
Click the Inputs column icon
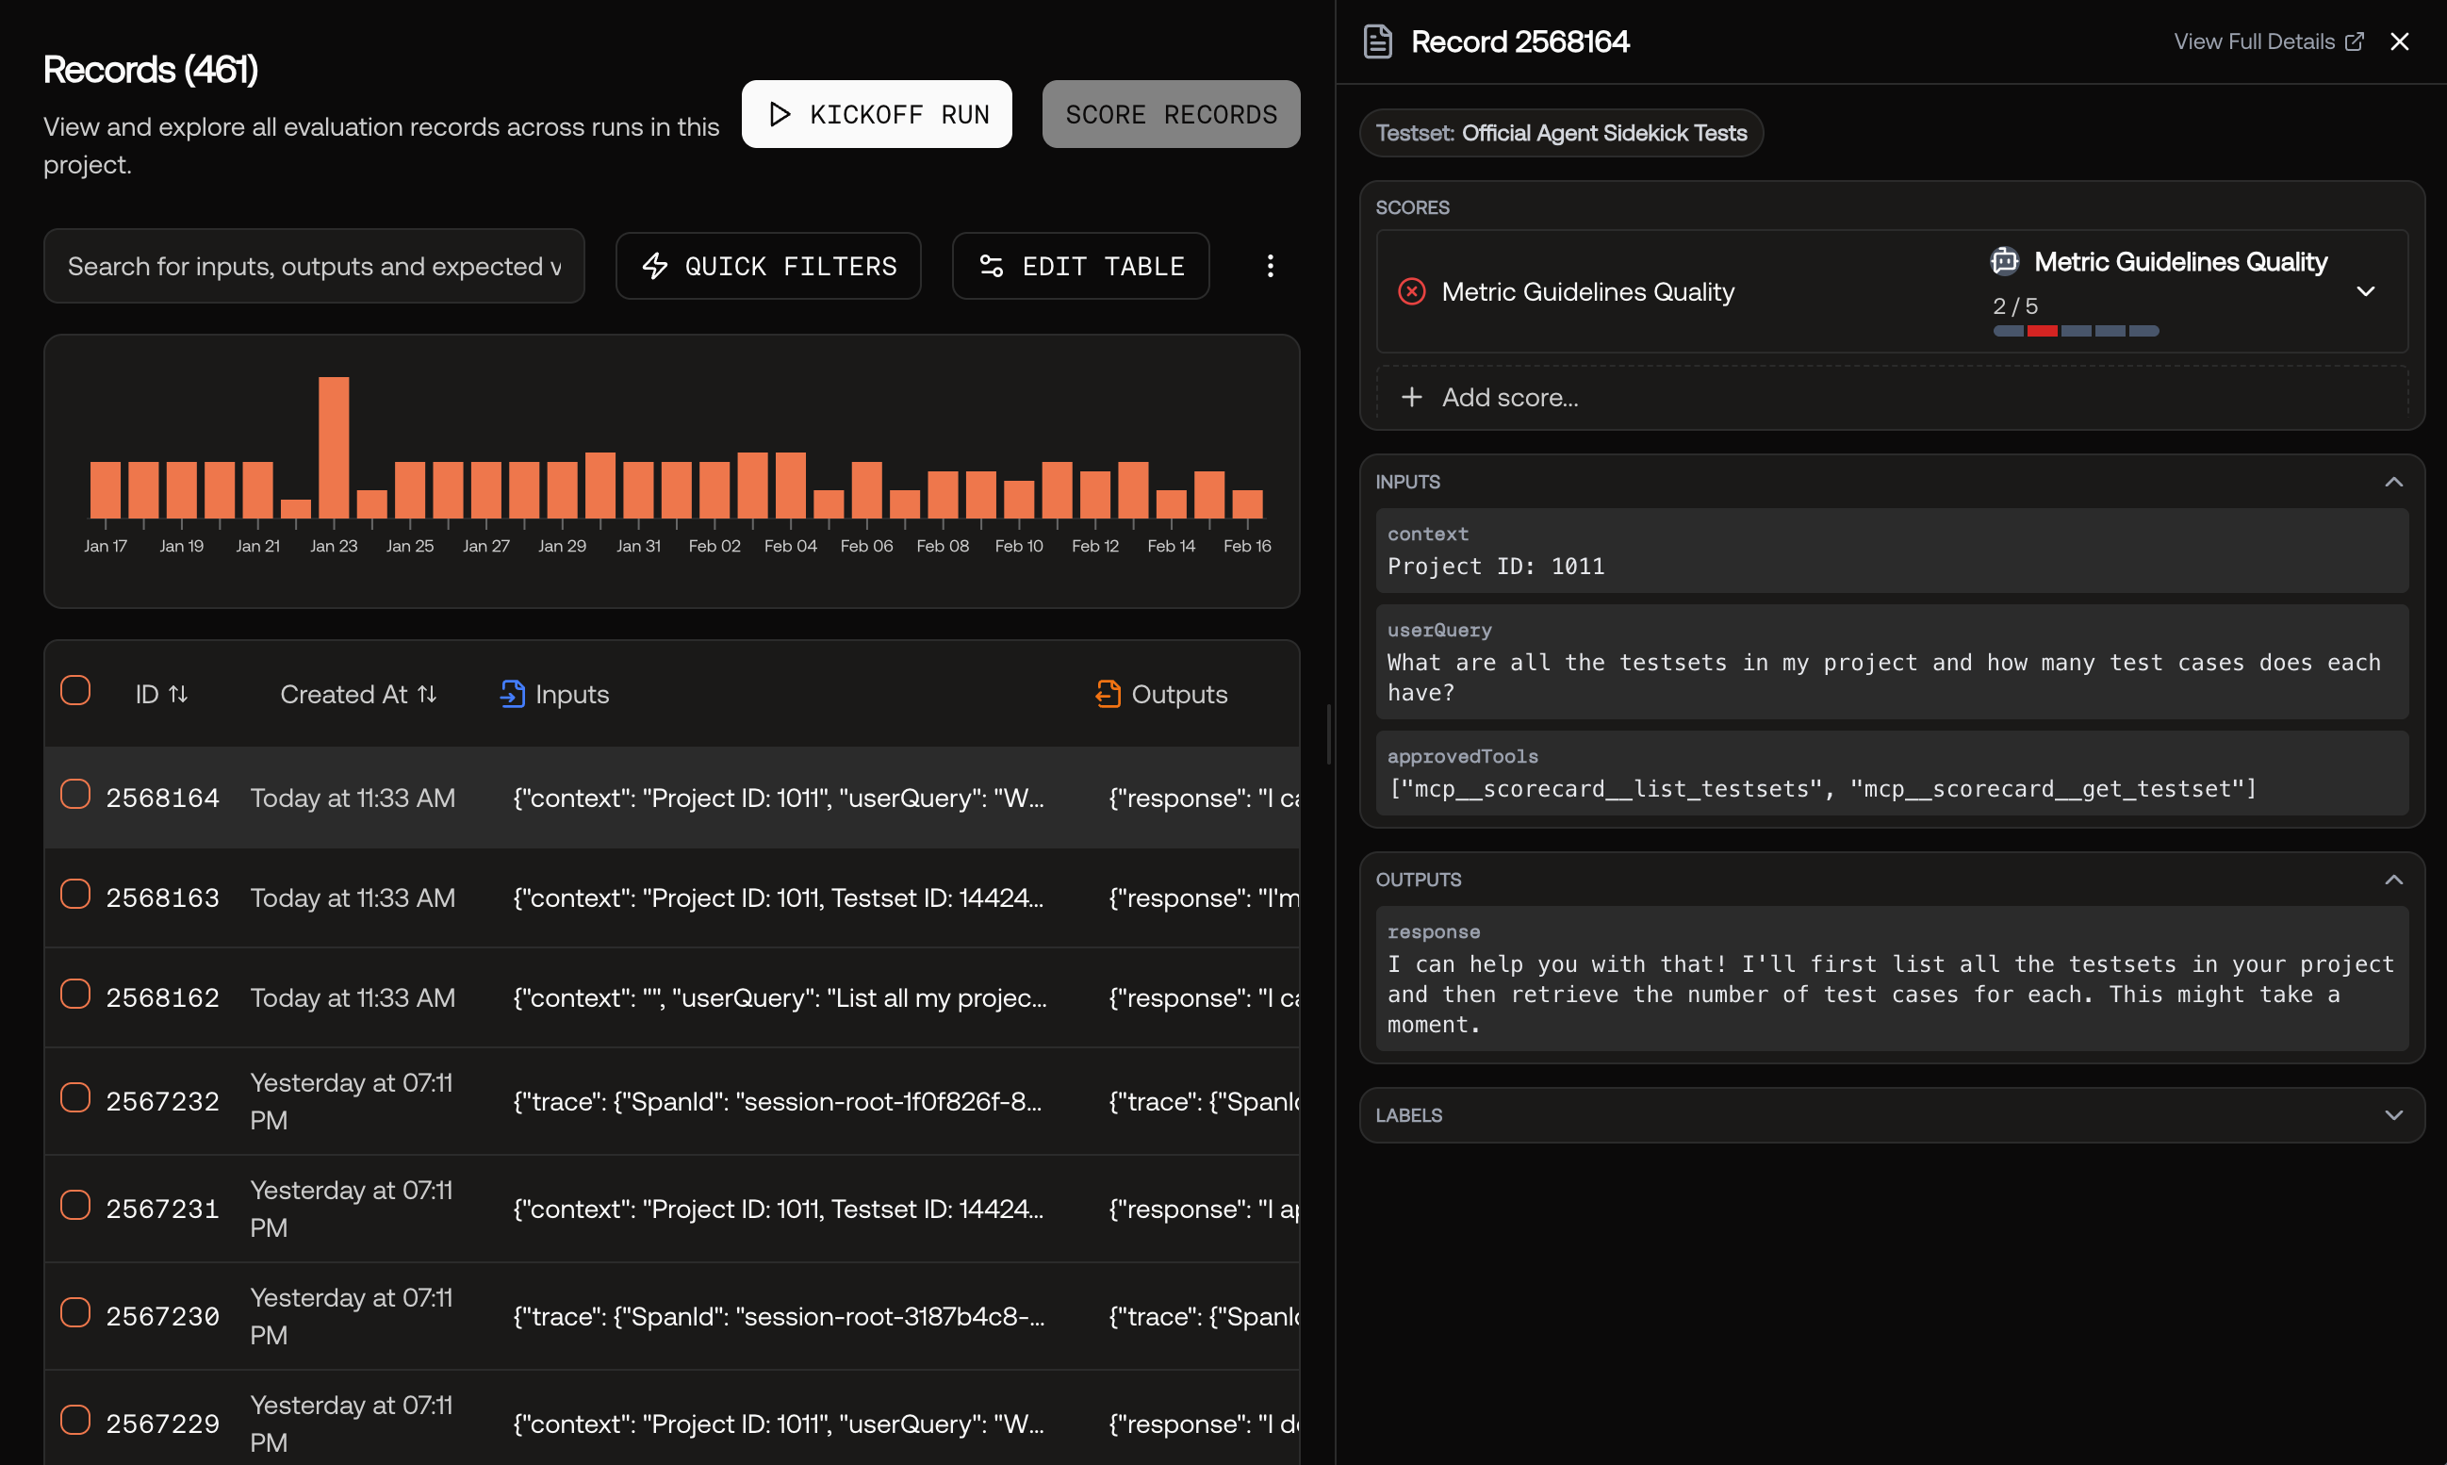tap(512, 694)
